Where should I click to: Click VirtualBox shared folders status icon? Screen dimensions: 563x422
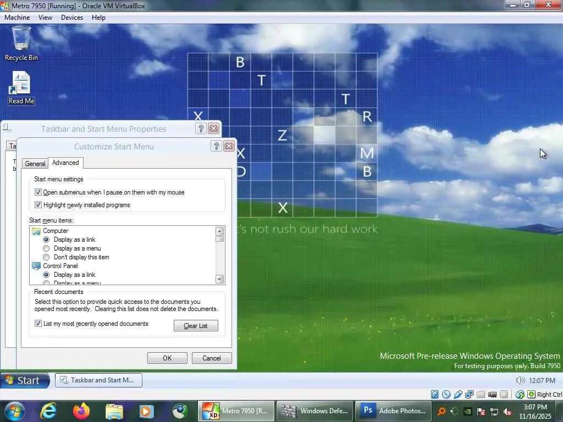(x=481, y=395)
